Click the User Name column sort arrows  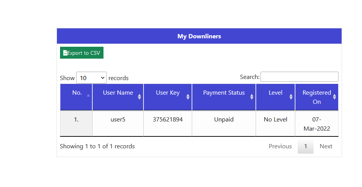click(139, 97)
